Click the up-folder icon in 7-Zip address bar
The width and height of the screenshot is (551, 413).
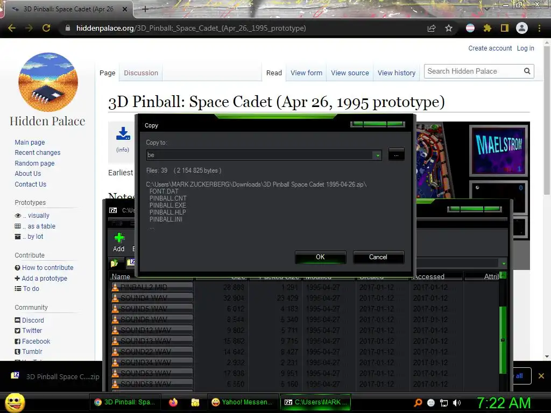[x=115, y=263]
